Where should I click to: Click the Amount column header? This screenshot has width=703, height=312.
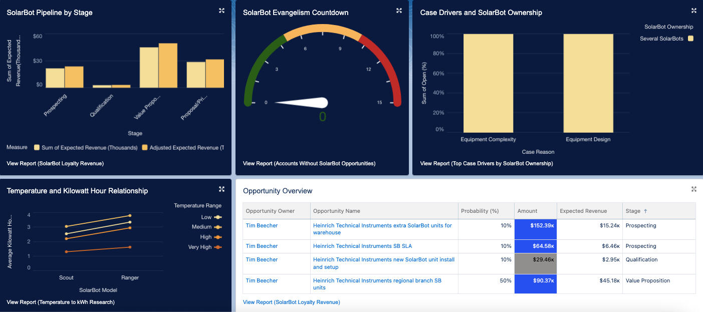pyautogui.click(x=527, y=211)
